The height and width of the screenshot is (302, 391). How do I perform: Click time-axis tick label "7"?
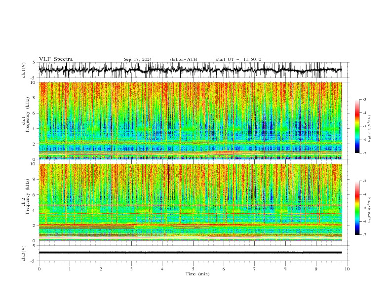tap(255, 269)
